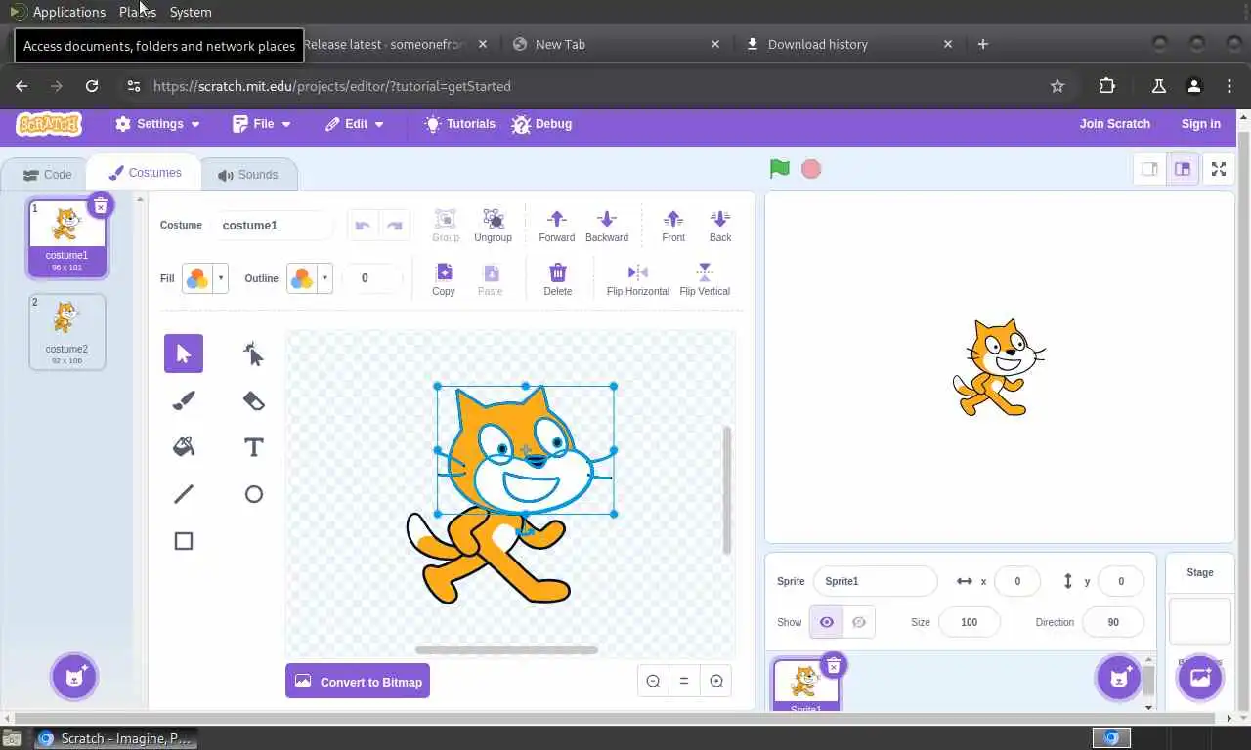
Task: Select the Costumes tab
Action: click(x=145, y=173)
